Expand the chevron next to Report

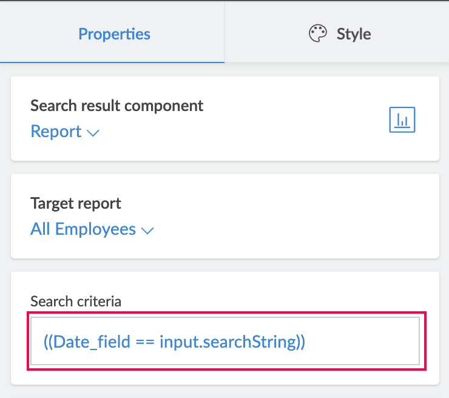(x=93, y=133)
